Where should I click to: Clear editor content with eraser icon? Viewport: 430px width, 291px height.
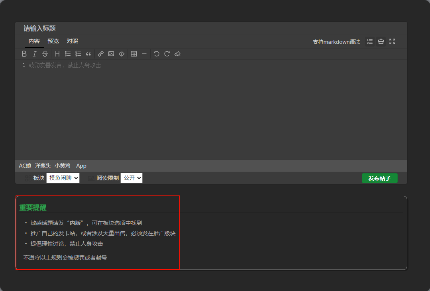[177, 54]
